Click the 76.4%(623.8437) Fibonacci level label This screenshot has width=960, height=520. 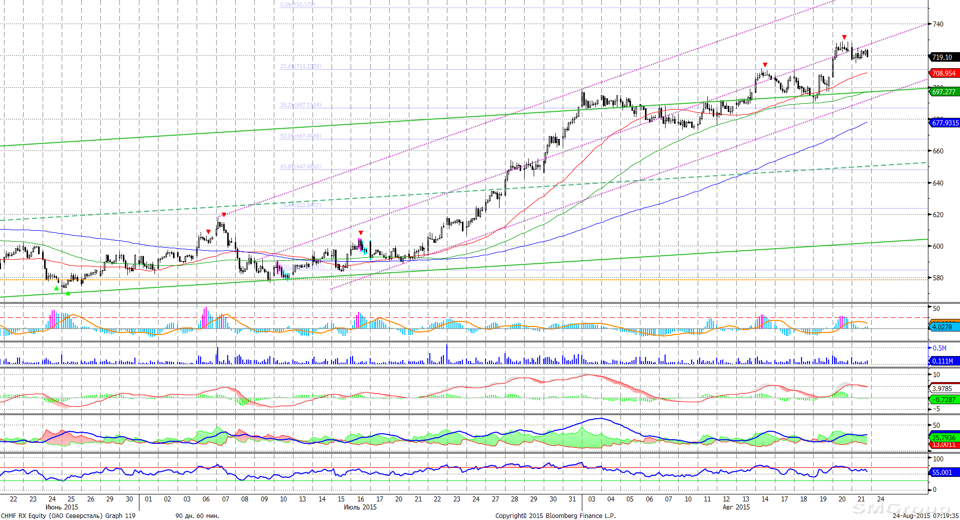coord(300,205)
